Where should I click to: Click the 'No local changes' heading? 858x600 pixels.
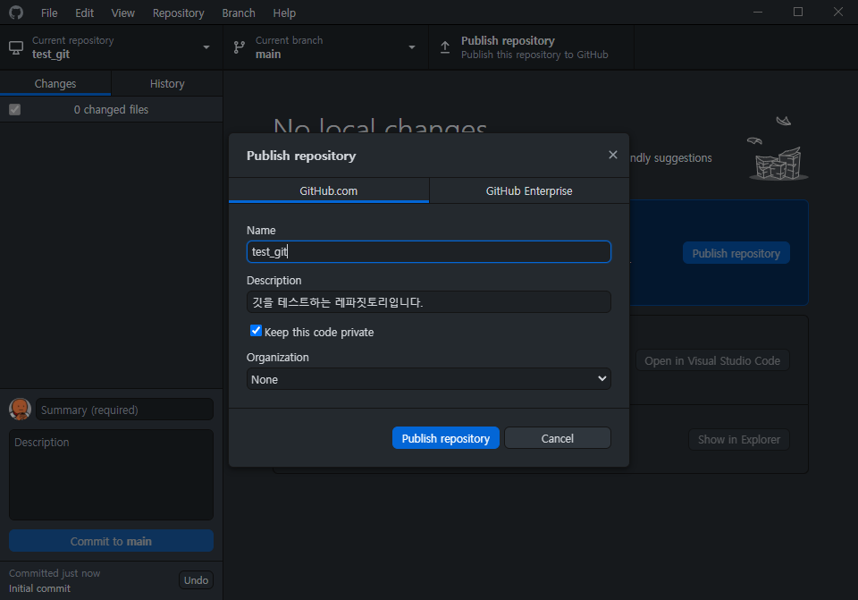point(380,127)
